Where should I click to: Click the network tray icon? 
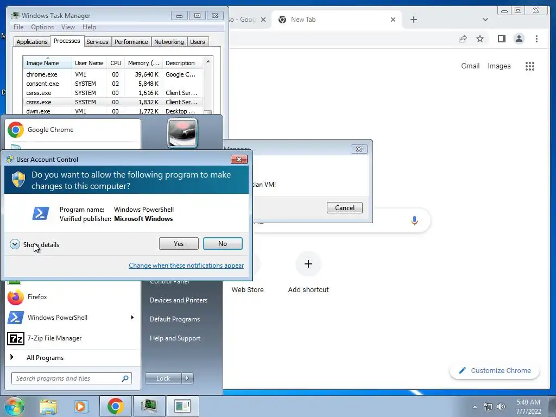pos(488,407)
